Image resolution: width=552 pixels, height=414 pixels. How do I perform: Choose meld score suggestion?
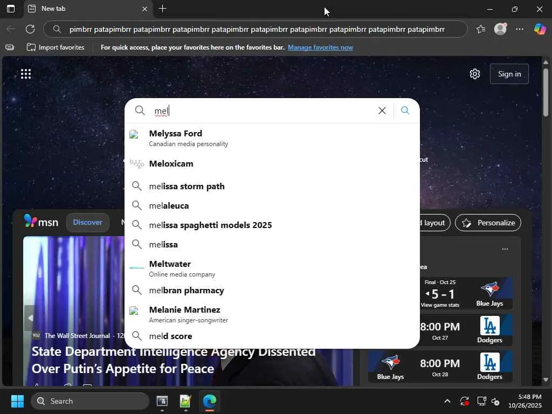pos(272,336)
